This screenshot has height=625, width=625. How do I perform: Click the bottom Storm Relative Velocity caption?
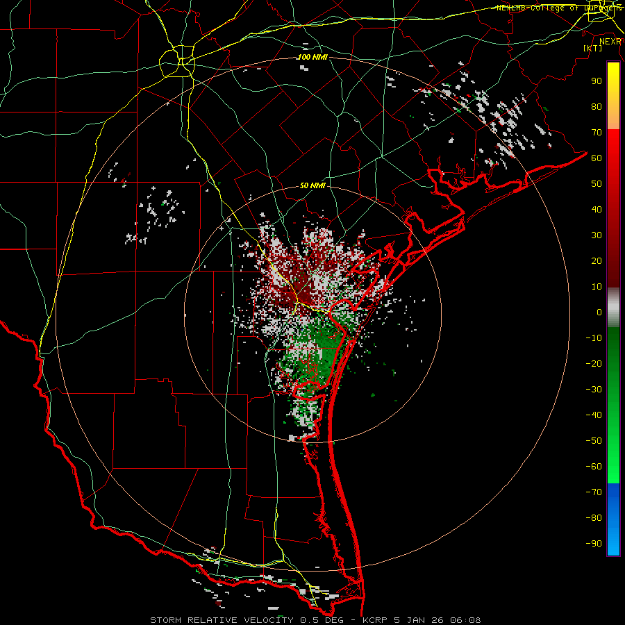[x=315, y=620]
